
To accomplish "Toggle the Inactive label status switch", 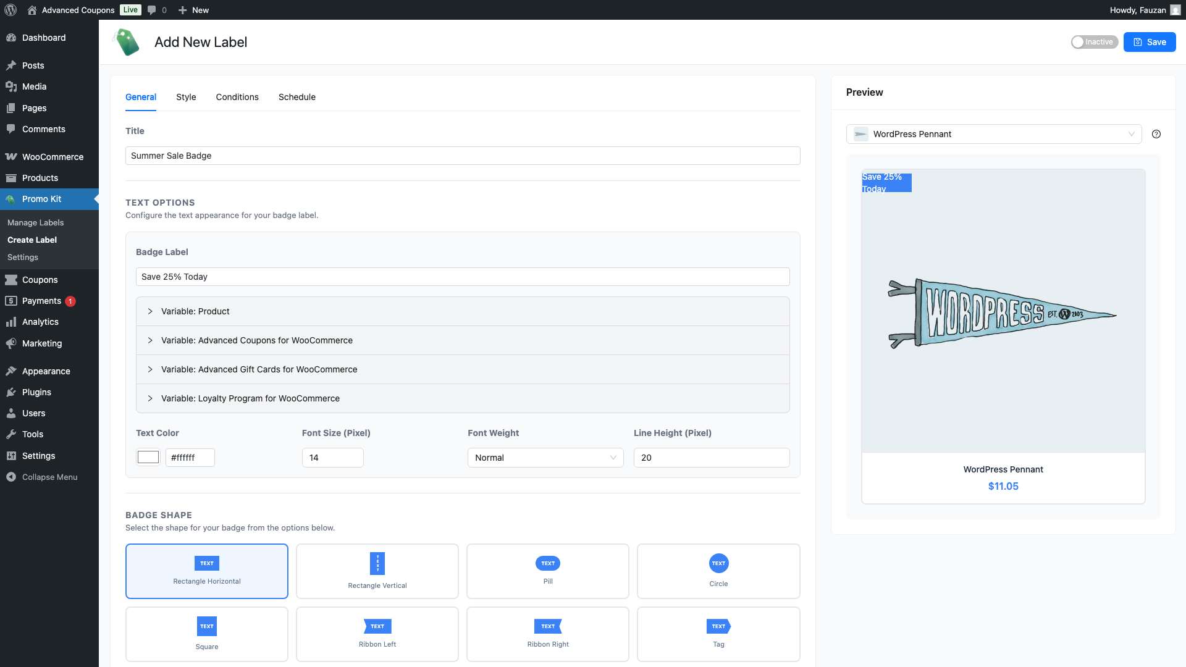I will coord(1094,42).
